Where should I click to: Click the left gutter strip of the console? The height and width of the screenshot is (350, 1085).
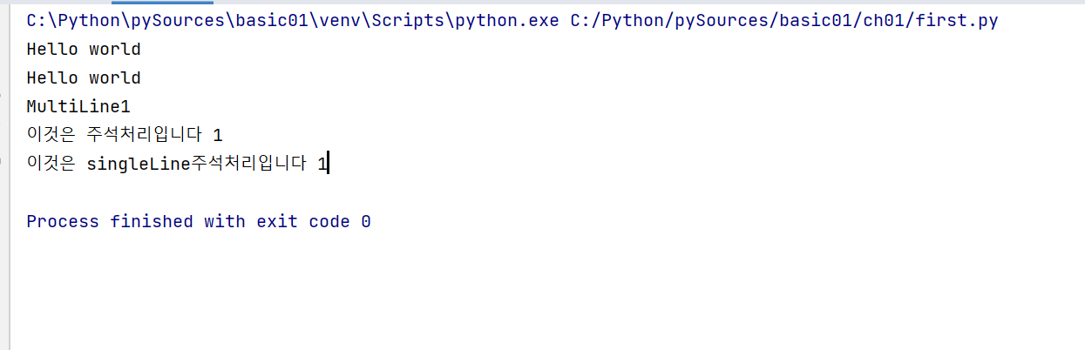coord(4,174)
